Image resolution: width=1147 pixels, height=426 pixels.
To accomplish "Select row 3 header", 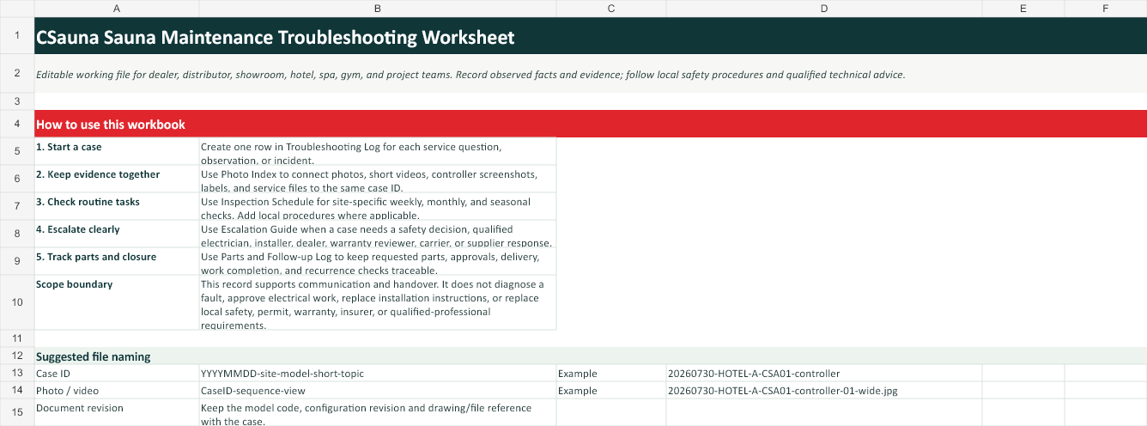I will [17, 101].
